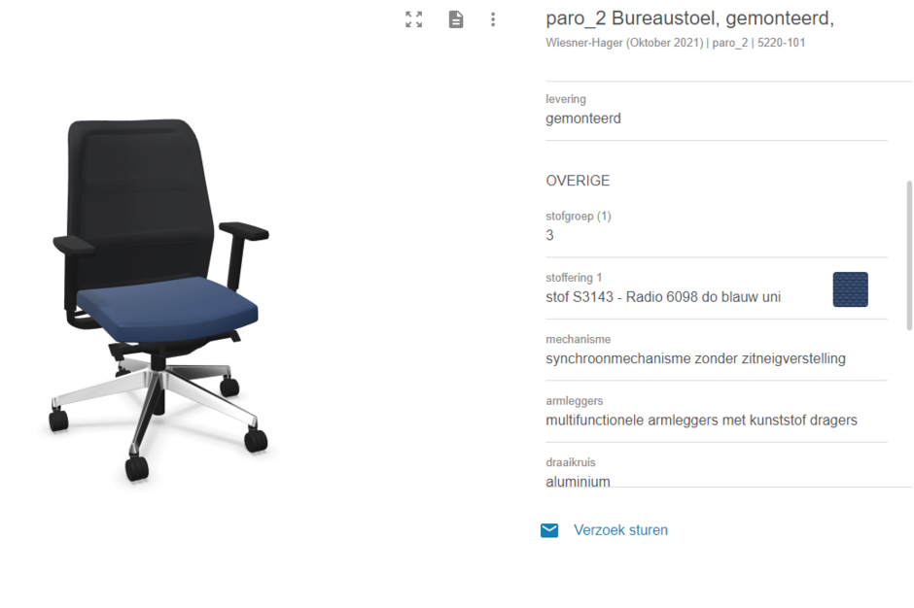The width and height of the screenshot is (914, 608).
Task: Click the Wiesner-Hager catalog subtitle text
Action: 675,43
